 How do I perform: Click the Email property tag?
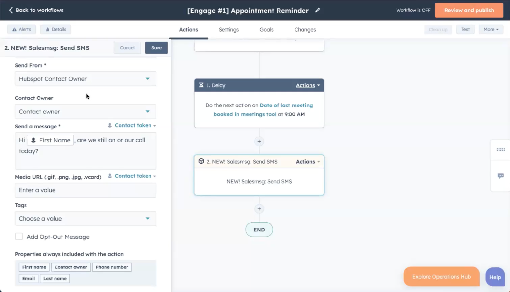coord(28,278)
